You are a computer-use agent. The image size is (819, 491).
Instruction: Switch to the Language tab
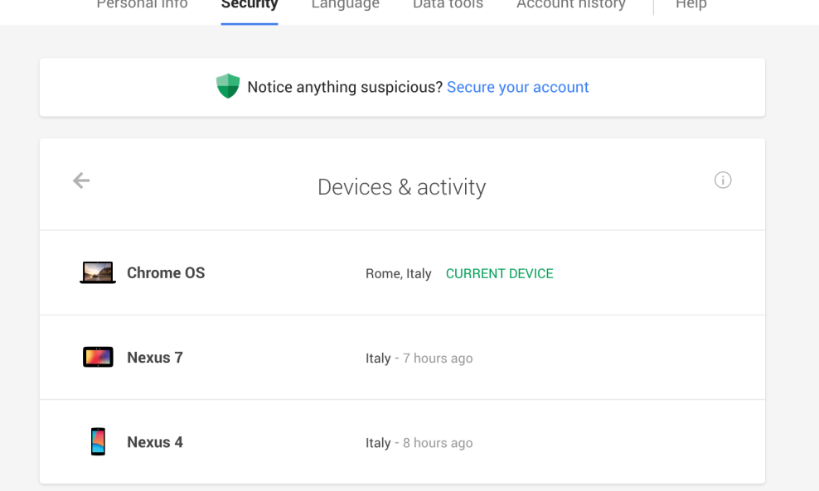[x=345, y=5]
